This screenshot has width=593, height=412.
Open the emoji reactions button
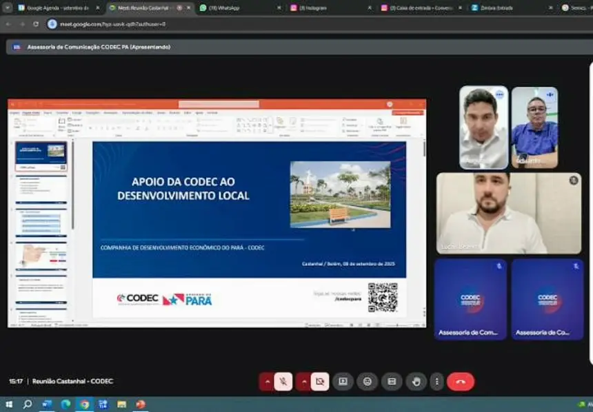point(367,382)
